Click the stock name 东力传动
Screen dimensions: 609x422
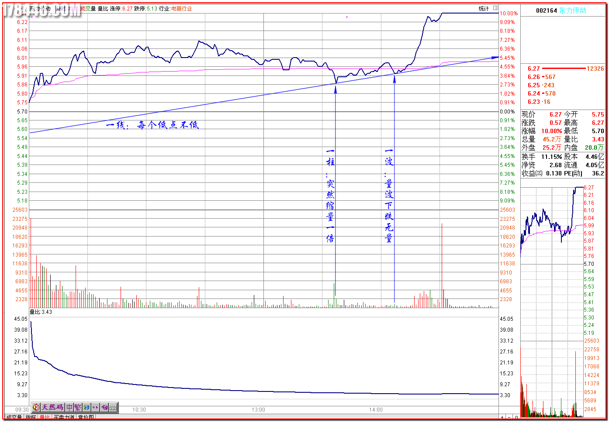coord(573,10)
